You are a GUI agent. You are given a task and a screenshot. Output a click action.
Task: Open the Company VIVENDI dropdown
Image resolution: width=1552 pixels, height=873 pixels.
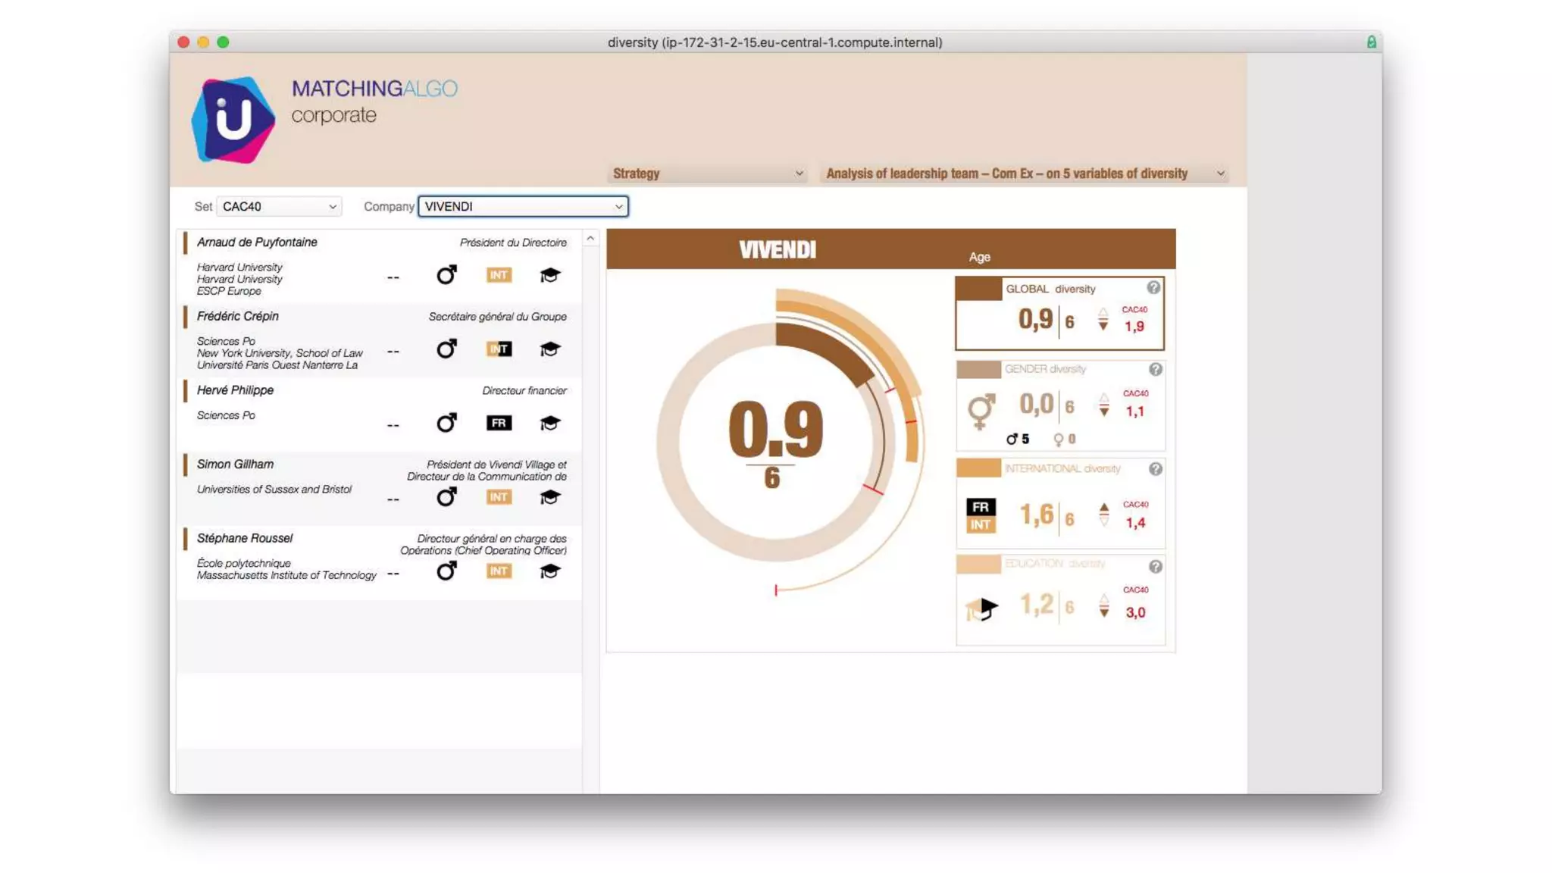[523, 207]
